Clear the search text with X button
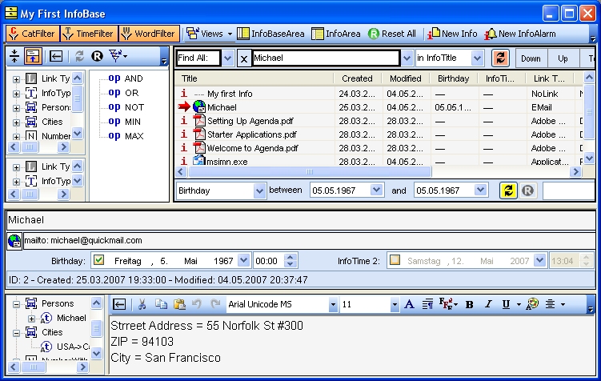 coord(243,58)
